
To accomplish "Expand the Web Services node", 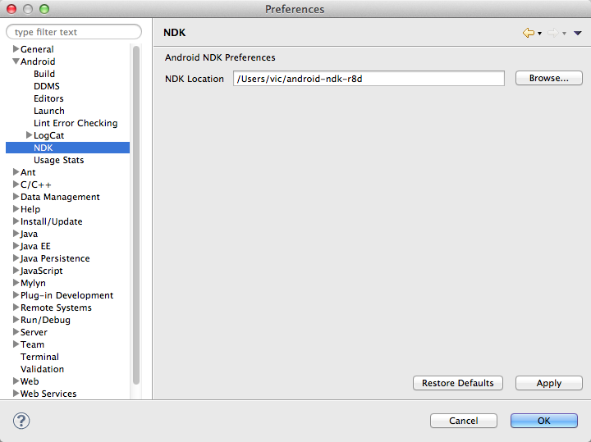I will click(x=16, y=394).
